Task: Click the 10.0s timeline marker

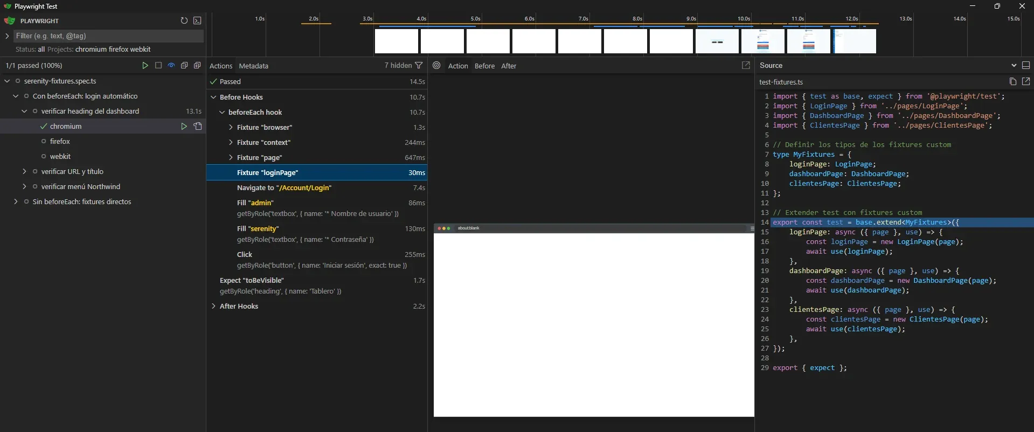Action: [x=744, y=18]
